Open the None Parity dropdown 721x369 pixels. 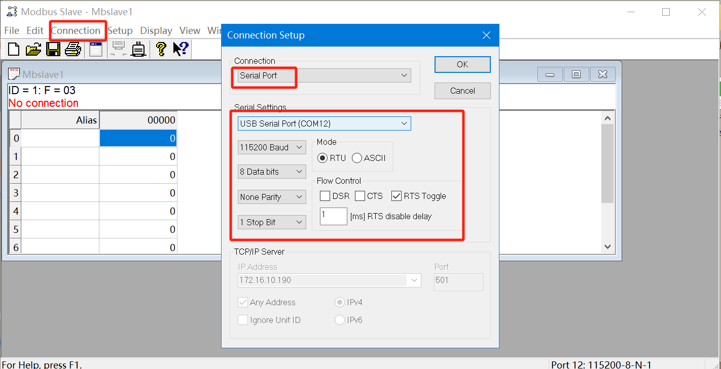coord(272,197)
